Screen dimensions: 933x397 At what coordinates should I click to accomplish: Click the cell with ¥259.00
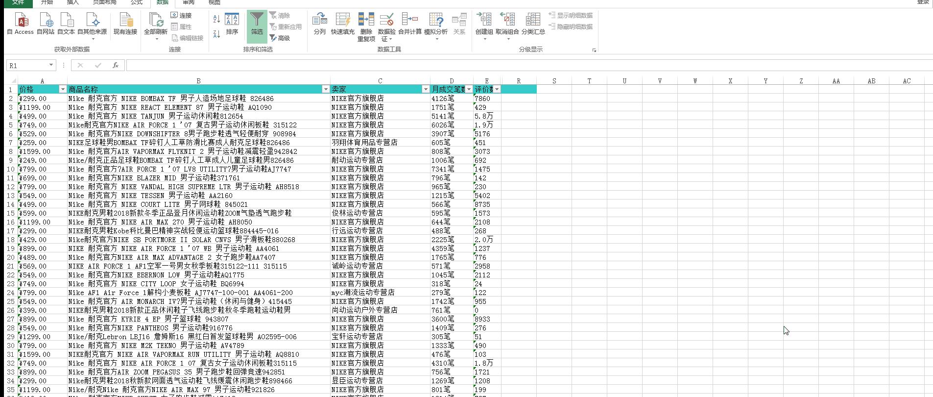(x=42, y=143)
